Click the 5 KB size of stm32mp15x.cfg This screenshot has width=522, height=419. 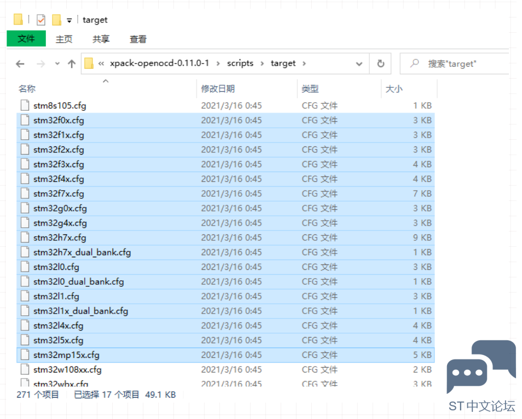tap(422, 355)
